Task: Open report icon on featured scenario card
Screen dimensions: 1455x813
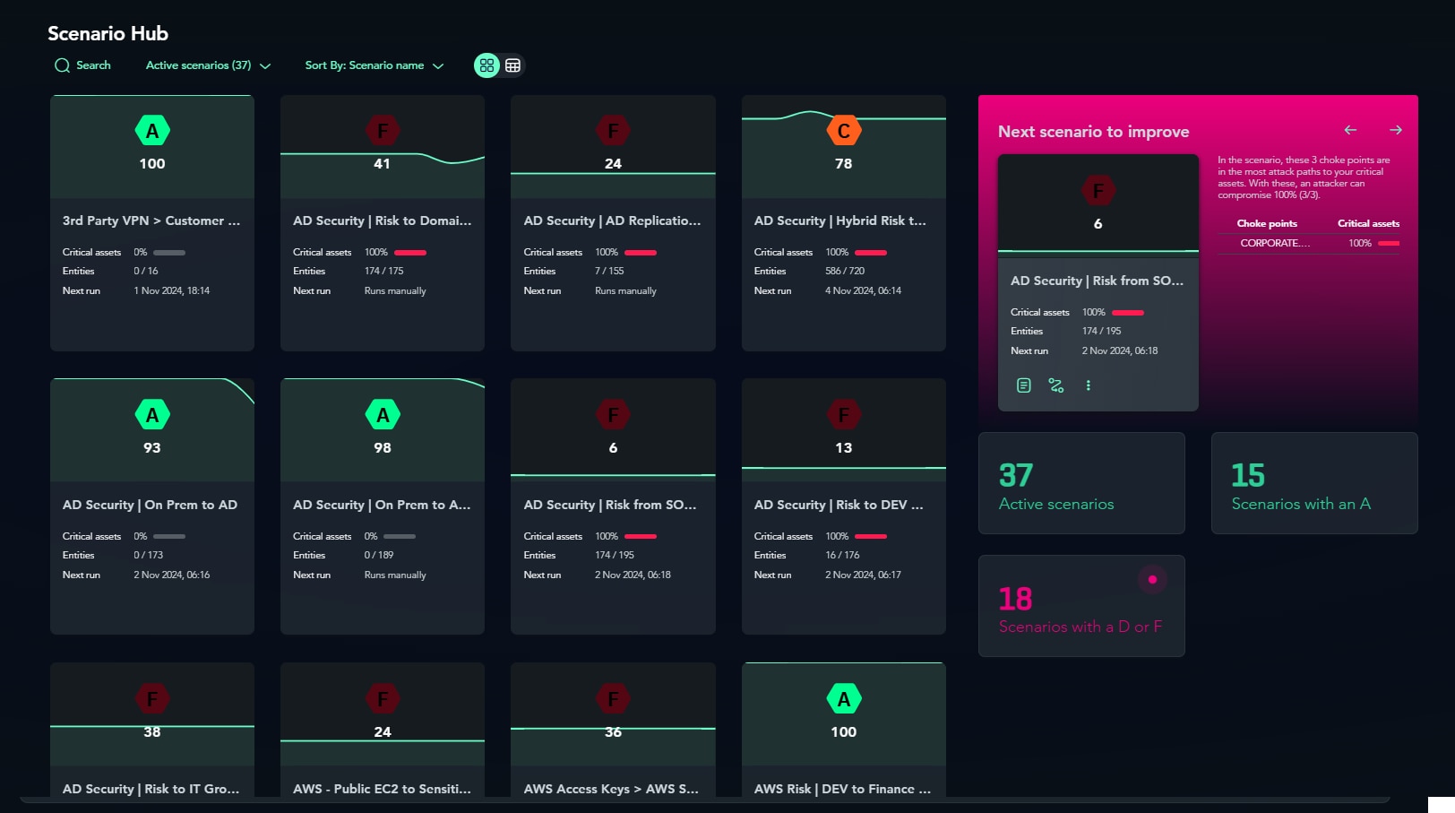Action: coord(1023,385)
